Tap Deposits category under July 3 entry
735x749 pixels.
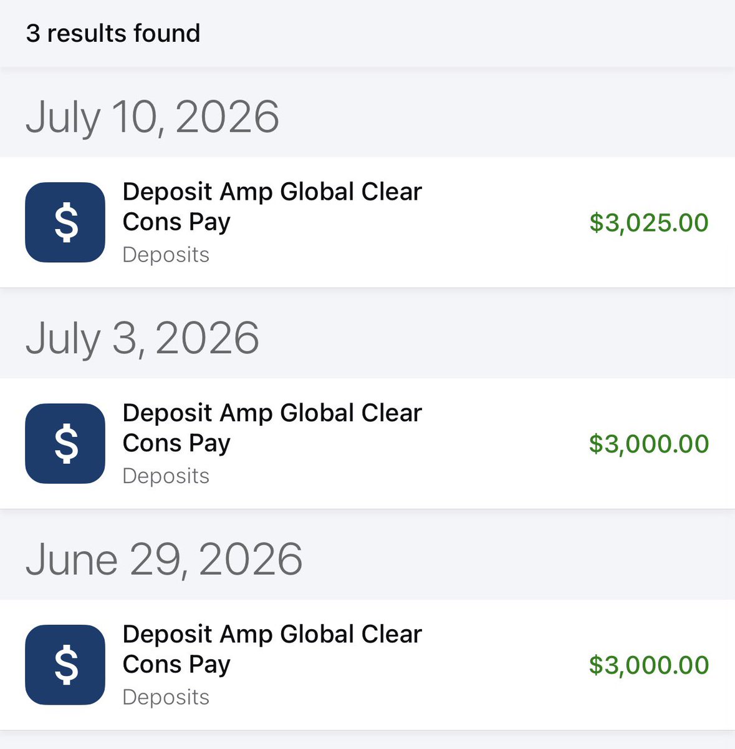pyautogui.click(x=166, y=476)
